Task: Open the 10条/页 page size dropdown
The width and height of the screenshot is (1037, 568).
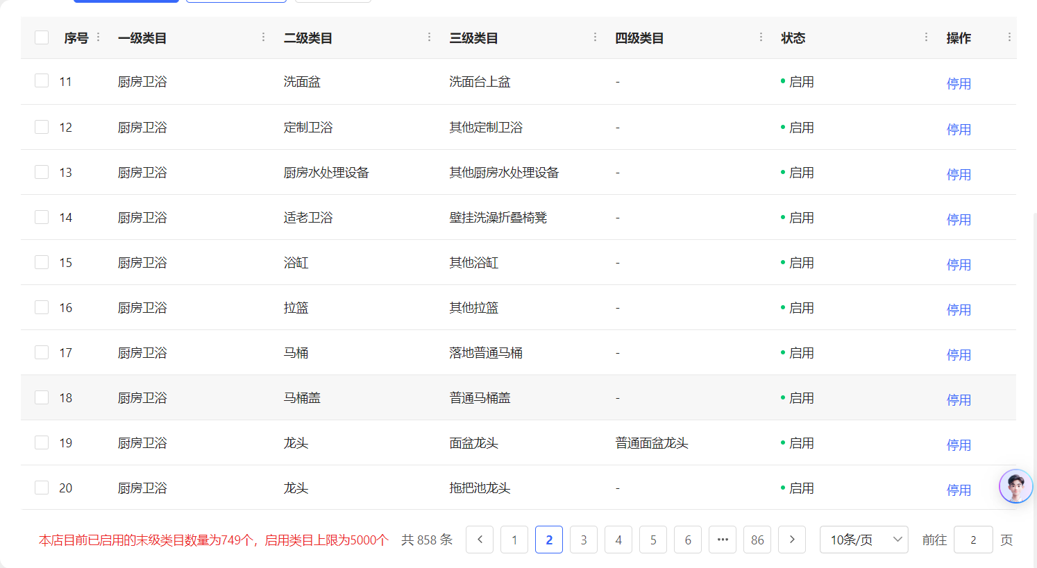Action: [863, 540]
